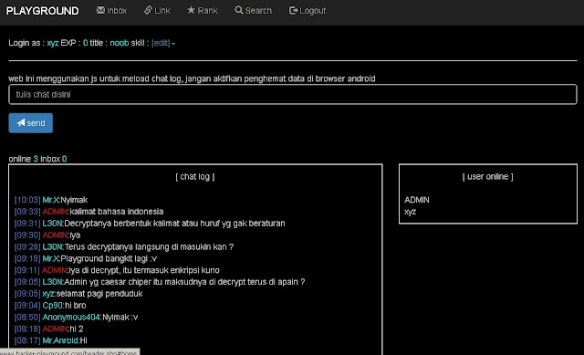Open the Inbox menu item
The height and width of the screenshot is (355, 584).
pos(111,10)
